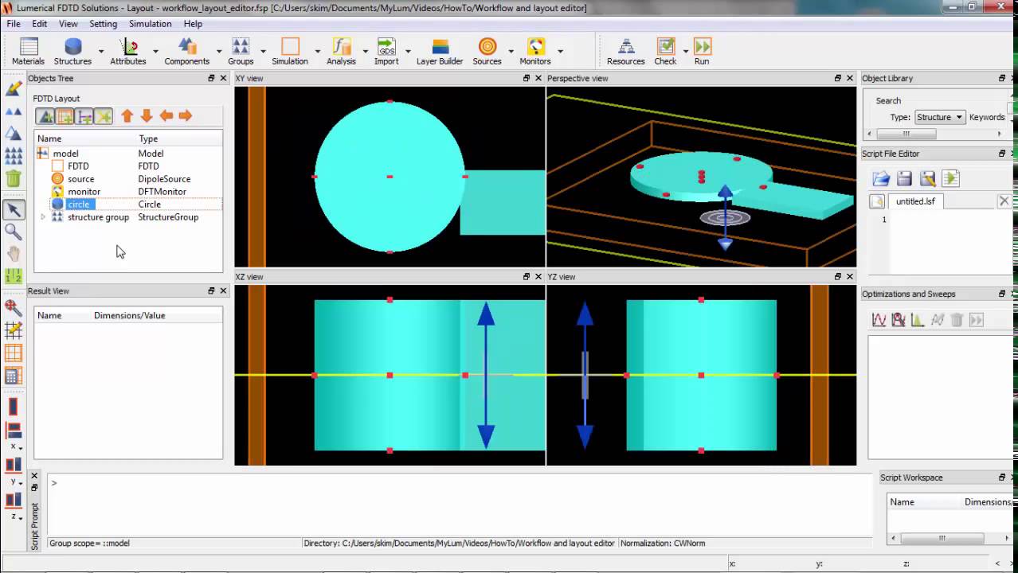Open Groups dropdown arrow
The image size is (1018, 573).
263,52
